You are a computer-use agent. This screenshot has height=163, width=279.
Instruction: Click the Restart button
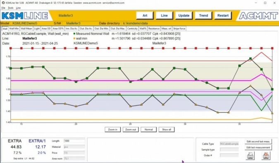pyautogui.click(x=223, y=16)
